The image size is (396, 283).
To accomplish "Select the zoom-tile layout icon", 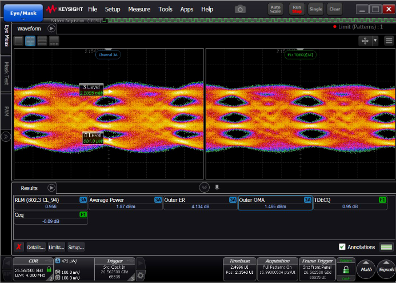I will [54, 41].
